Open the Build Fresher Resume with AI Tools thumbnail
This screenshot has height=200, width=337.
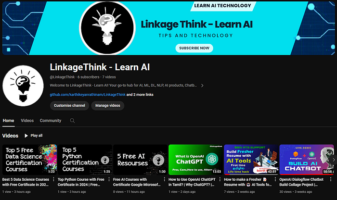251,160
